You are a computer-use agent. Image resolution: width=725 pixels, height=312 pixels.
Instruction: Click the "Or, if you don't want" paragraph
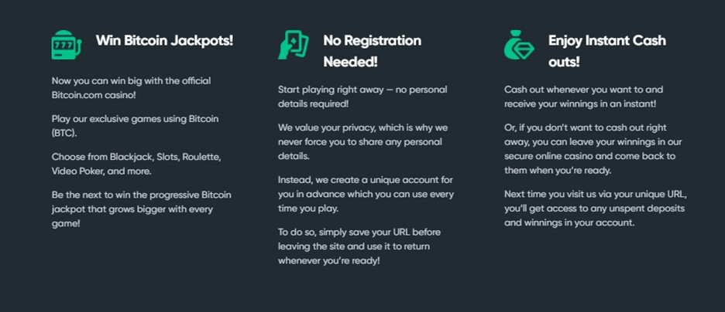[x=593, y=149]
